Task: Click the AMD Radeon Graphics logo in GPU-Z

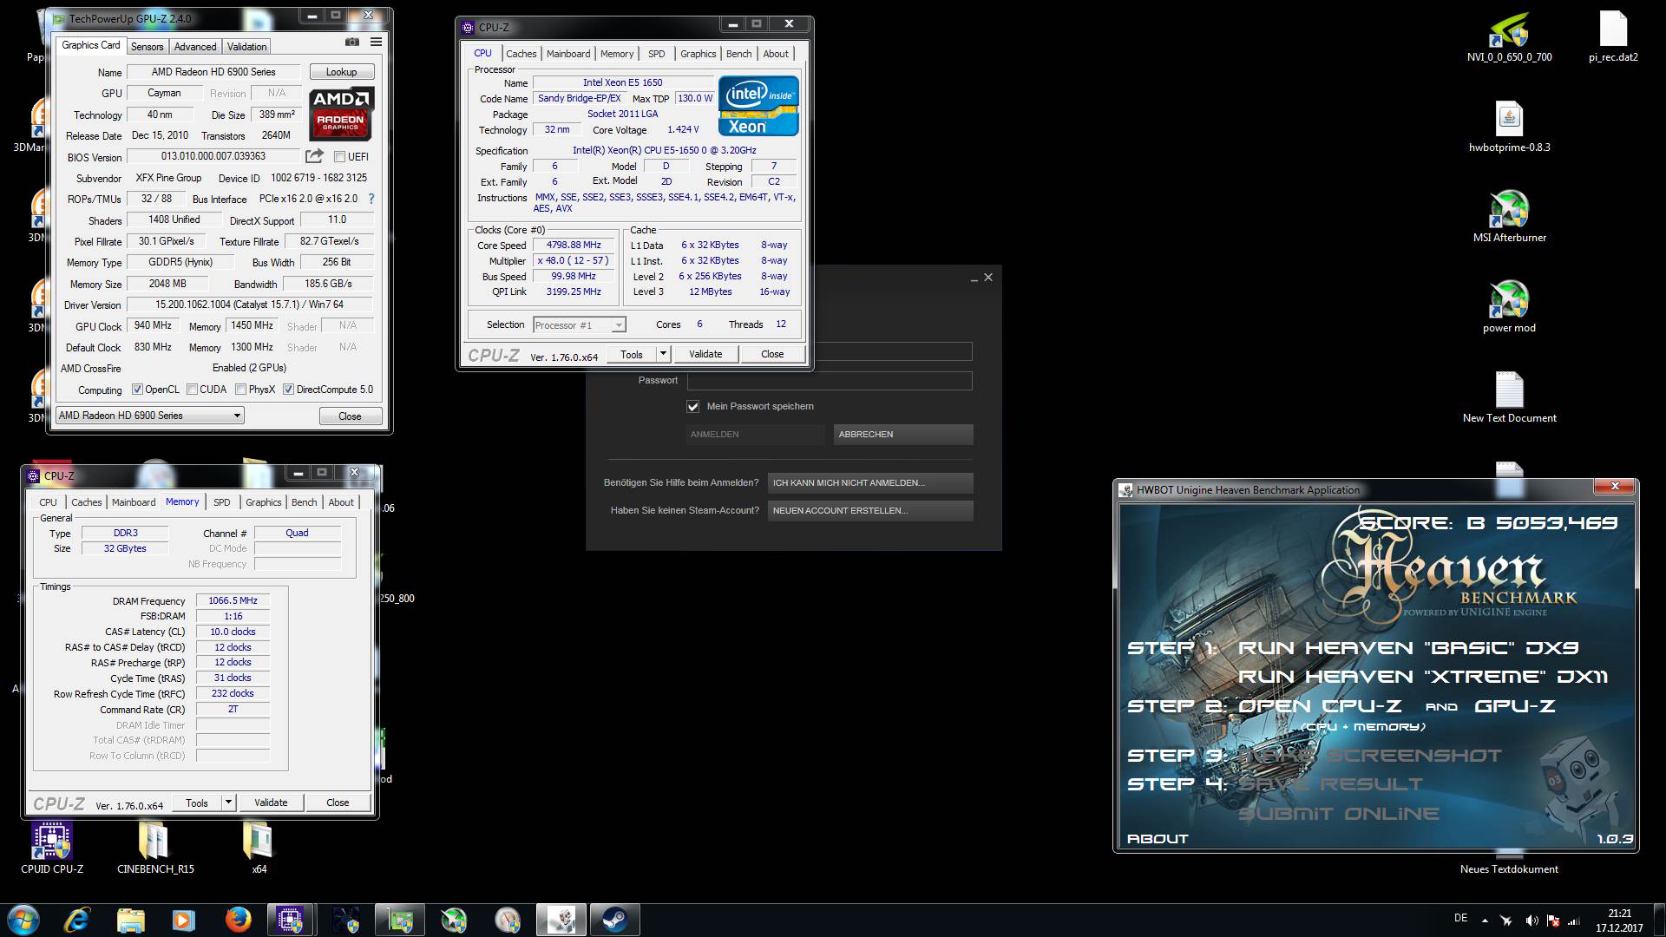Action: point(341,113)
